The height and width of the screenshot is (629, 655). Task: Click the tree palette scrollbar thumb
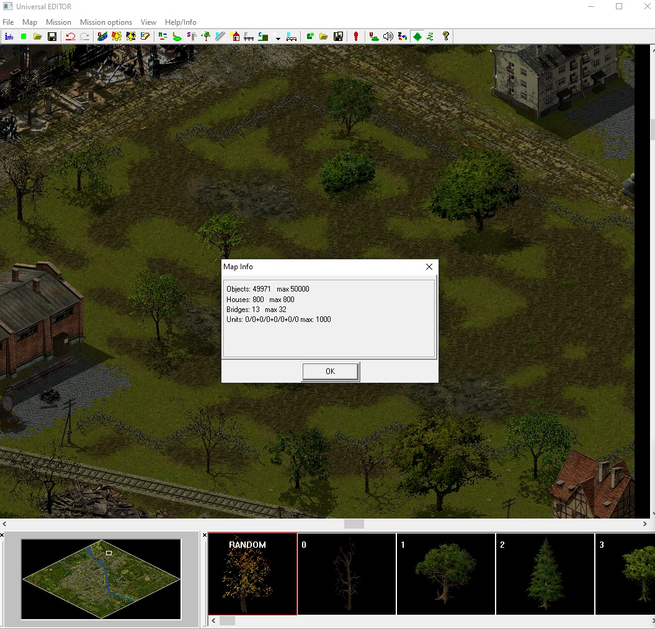pos(227,621)
